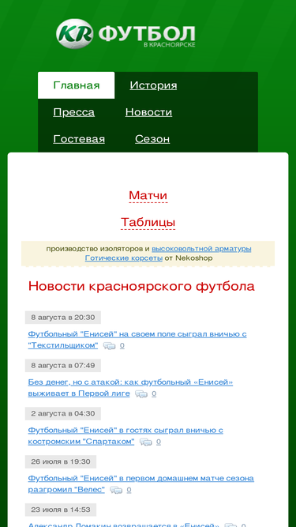Image resolution: width=296 pixels, height=527 pixels.
Task: Follow the высоковольтной арматуры ad link
Action: 201,249
